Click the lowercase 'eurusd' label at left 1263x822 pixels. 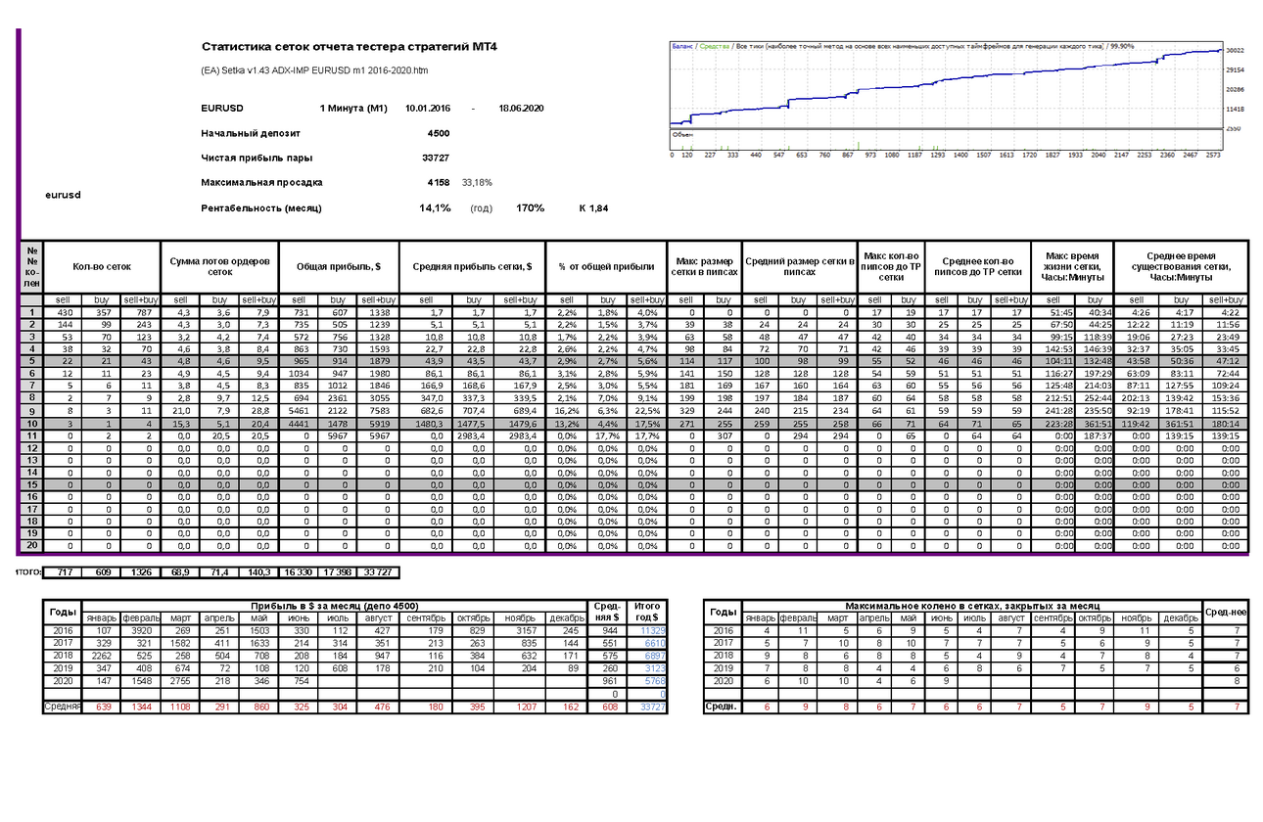(x=64, y=195)
